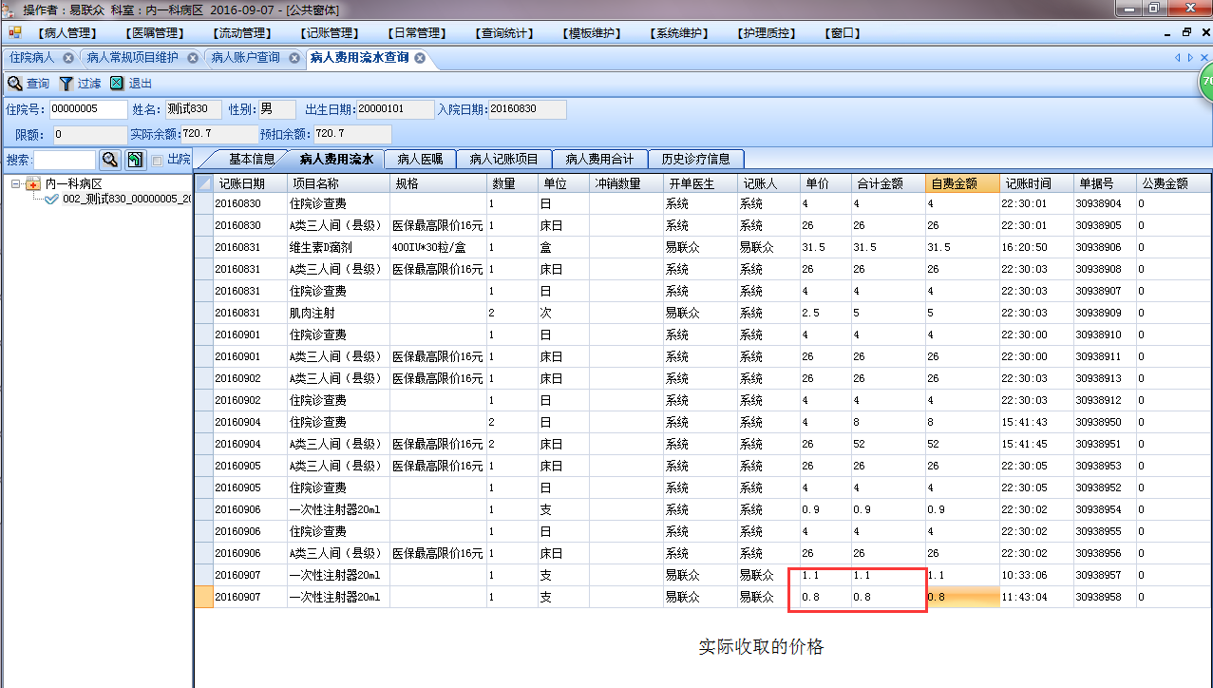Toggle the 出院 checkbox
1213x688 pixels.
pyautogui.click(x=158, y=160)
